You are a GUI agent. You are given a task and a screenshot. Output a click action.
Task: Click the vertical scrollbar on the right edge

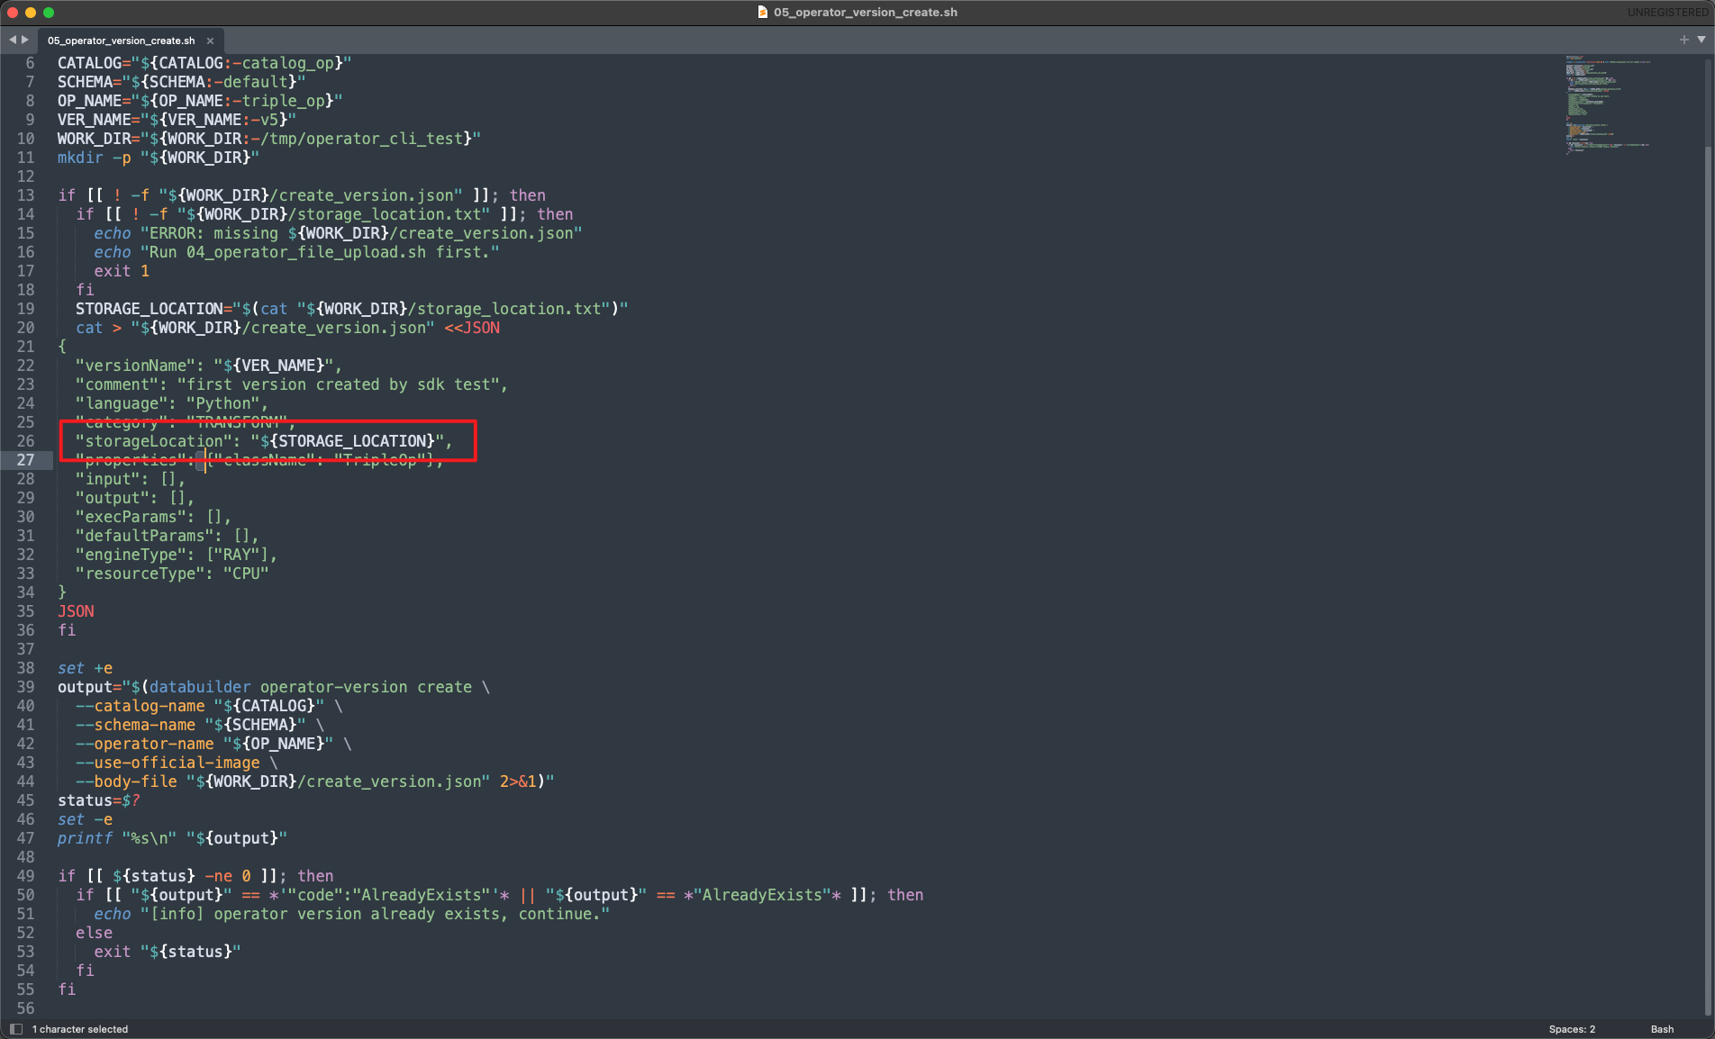click(1709, 540)
